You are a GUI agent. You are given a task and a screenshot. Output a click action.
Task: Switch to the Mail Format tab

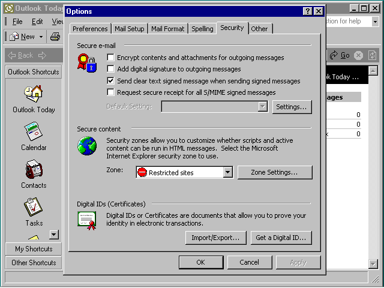tap(167, 29)
